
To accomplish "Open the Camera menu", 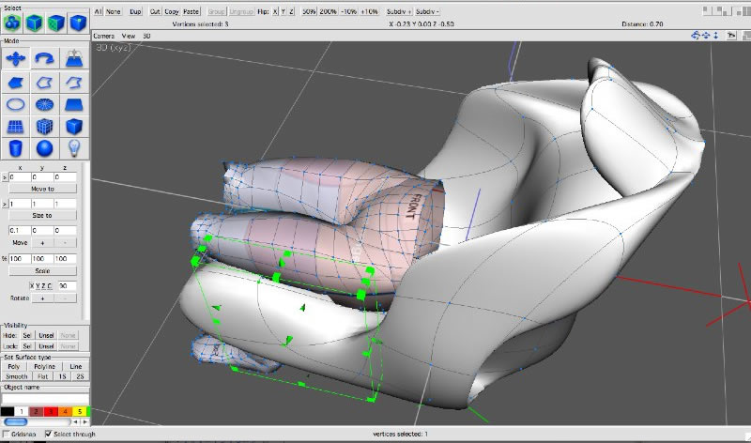I will point(104,36).
